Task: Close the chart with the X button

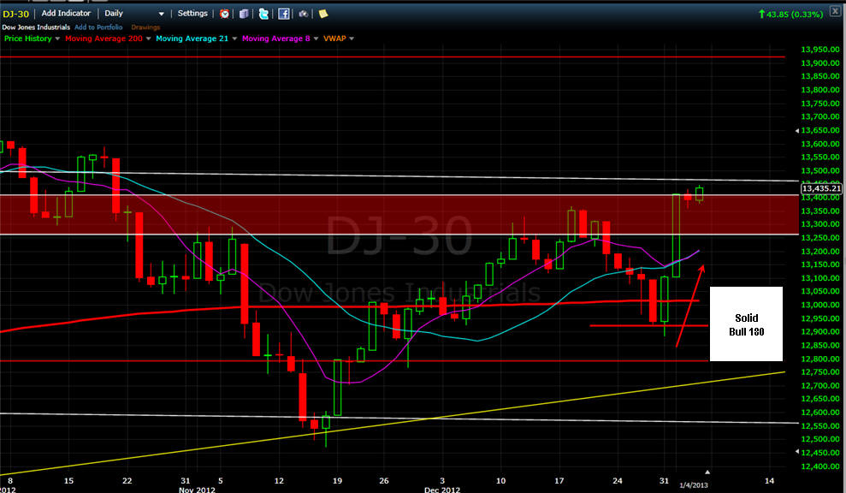Action: 835,11
